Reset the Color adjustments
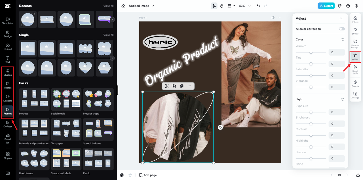This screenshot has width=363, height=180. click(343, 39)
